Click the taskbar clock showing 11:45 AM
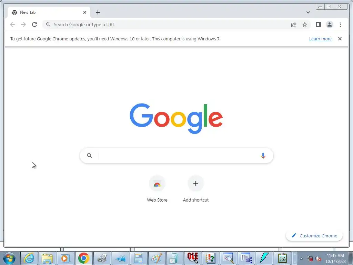 coord(335,258)
